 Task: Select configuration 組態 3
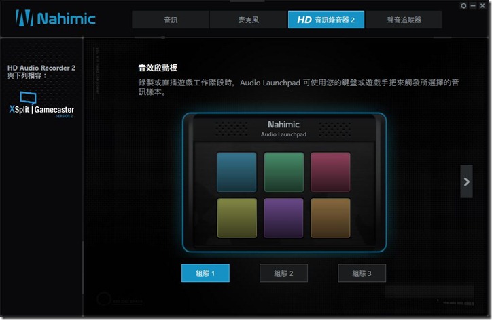pos(362,273)
